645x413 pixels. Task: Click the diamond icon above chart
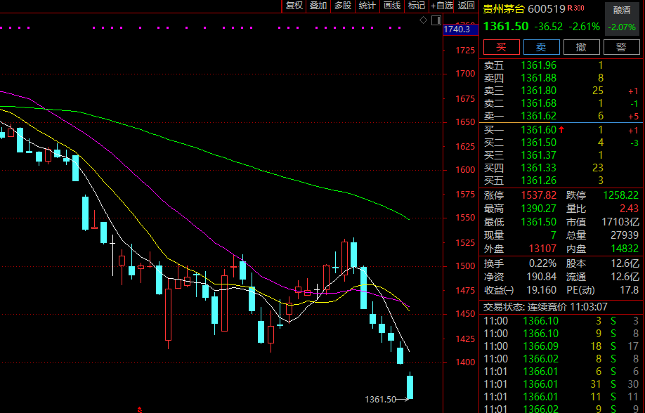click(423, 20)
